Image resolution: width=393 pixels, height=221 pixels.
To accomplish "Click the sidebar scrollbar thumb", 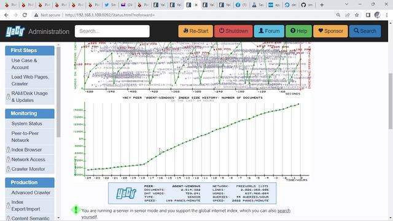I will 58,91.
